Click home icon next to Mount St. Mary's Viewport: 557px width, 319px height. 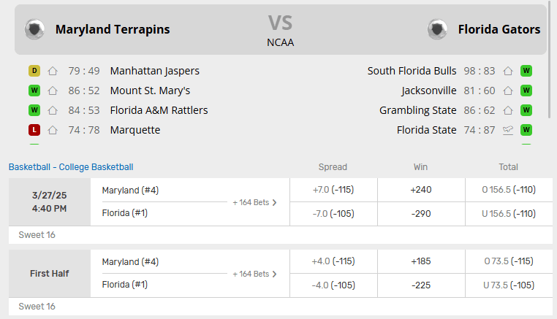click(53, 91)
